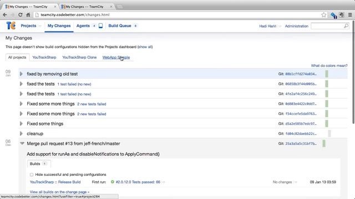The width and height of the screenshot is (355, 199).
Task: Click the 'show all' link
Action: coord(145,46)
